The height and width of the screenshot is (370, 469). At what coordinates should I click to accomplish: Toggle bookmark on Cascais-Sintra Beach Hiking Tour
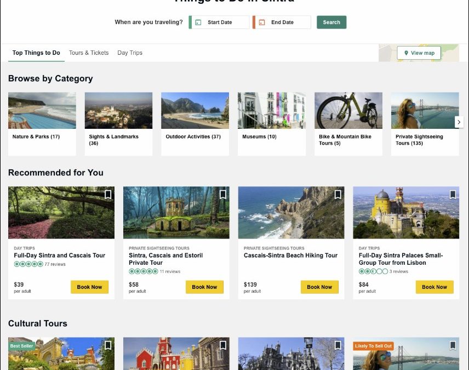point(338,195)
